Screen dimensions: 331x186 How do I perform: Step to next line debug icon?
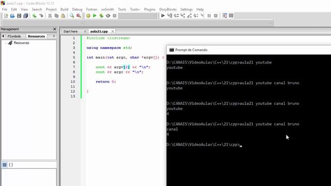click(x=176, y=16)
